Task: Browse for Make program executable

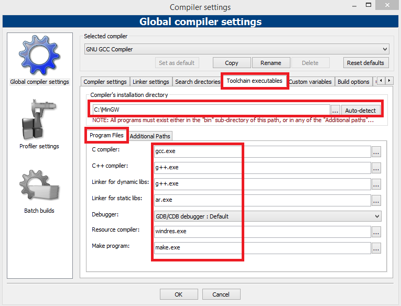Action: [x=376, y=248]
